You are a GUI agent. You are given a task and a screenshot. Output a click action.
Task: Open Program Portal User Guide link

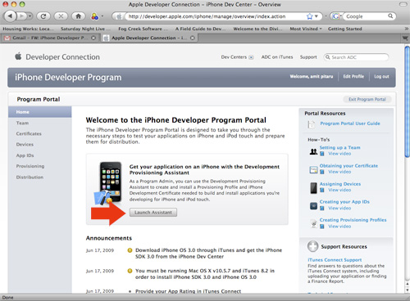[350, 124]
